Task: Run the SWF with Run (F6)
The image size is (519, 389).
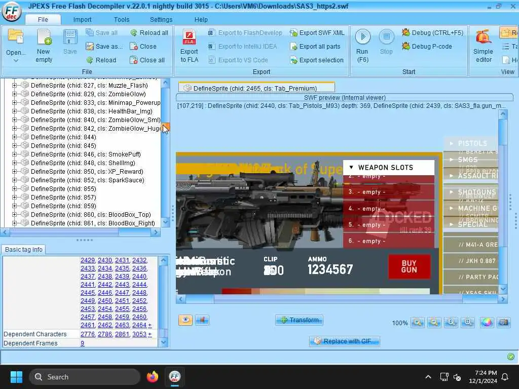Action: tap(362, 46)
